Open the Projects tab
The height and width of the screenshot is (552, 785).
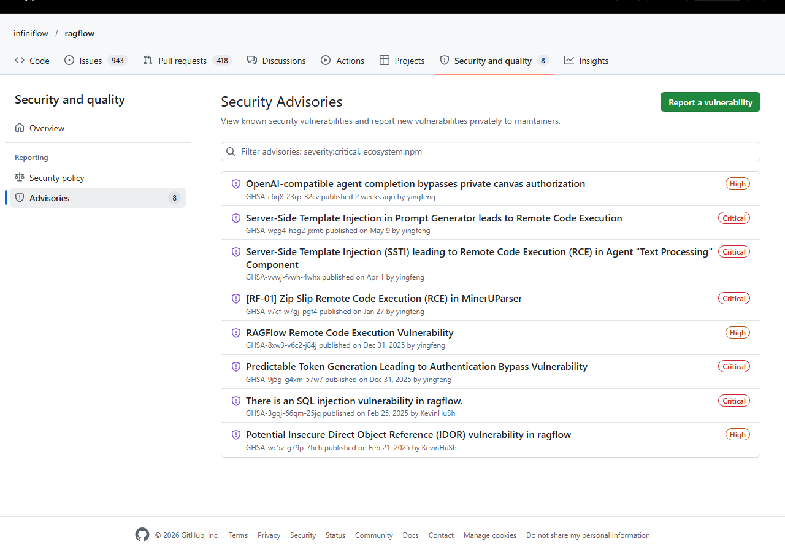[x=402, y=61]
